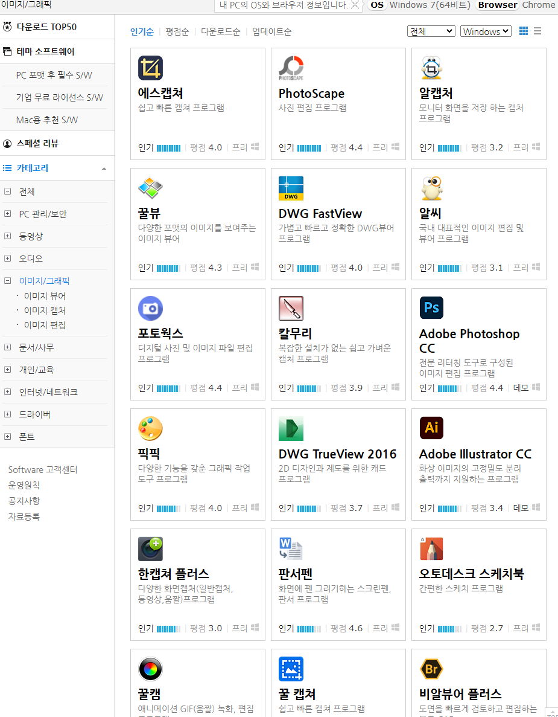
Task: Click the 칼무리 app icon
Action: coord(291,308)
